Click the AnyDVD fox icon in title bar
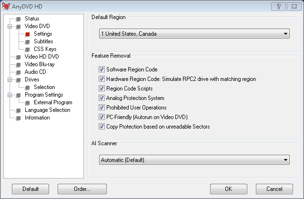The image size is (304, 199). pos(6,5)
